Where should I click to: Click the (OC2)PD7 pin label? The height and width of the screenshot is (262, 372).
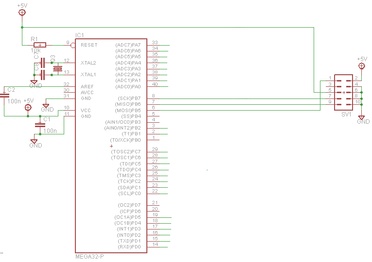pos(129,205)
